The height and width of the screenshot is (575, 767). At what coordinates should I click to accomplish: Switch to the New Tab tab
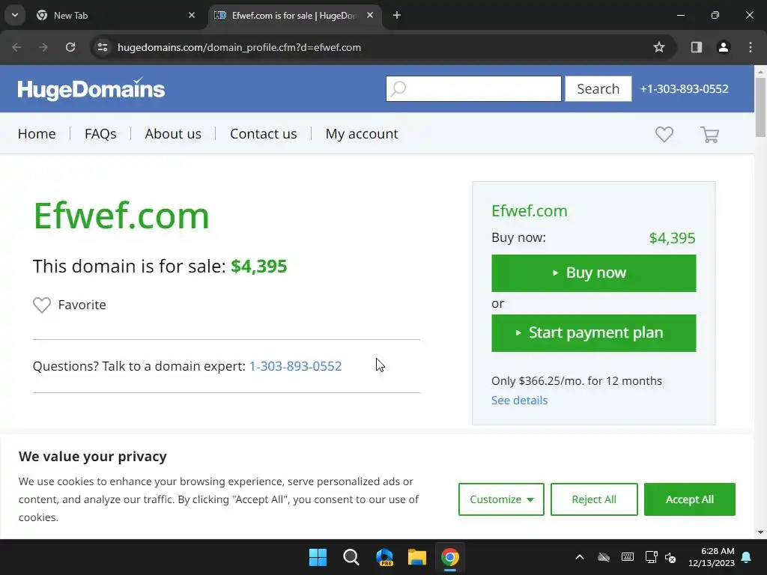116,16
